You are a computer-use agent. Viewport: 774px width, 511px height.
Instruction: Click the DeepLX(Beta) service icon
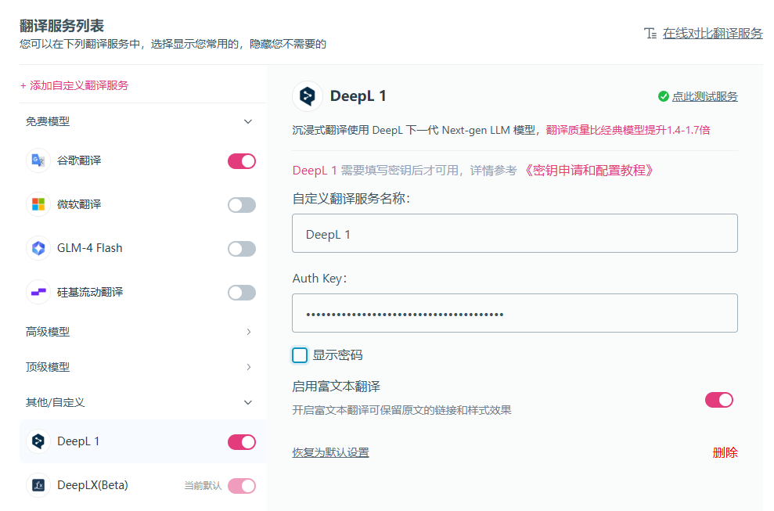[x=38, y=485]
